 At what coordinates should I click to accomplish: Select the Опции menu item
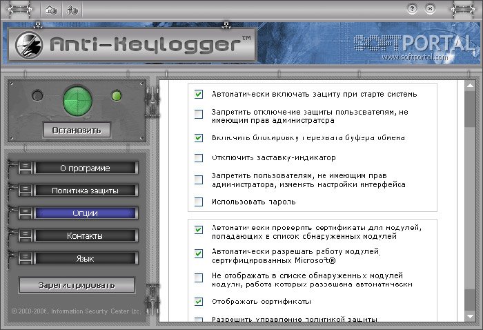pyautogui.click(x=86, y=213)
